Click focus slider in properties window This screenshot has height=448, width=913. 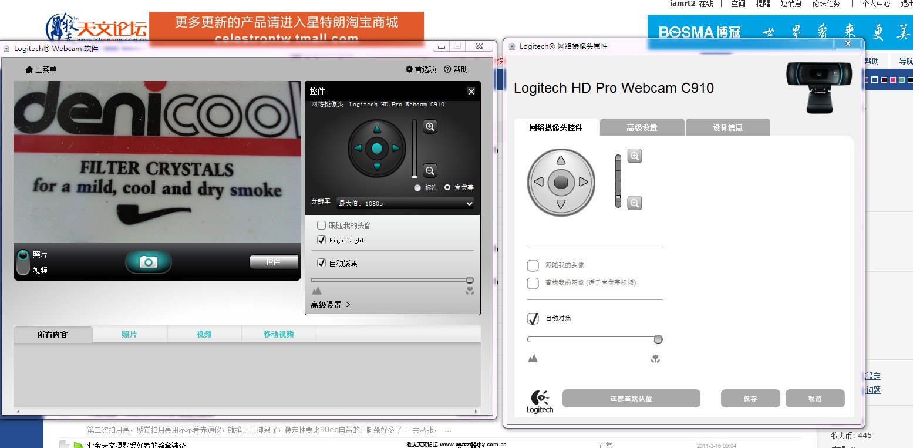tap(595, 339)
